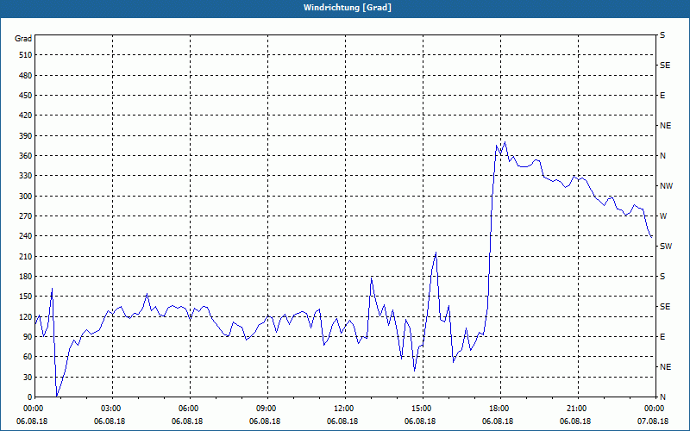
Task: Click the 15:00 time label
Action: click(x=423, y=408)
